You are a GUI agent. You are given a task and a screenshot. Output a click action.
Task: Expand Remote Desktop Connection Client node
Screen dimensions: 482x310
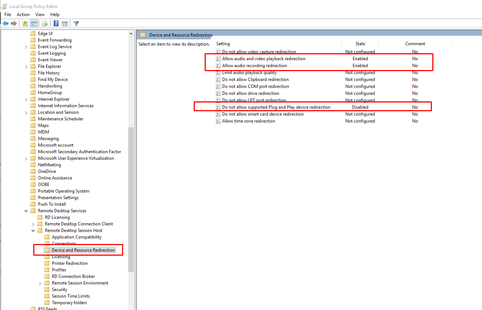tap(33, 224)
